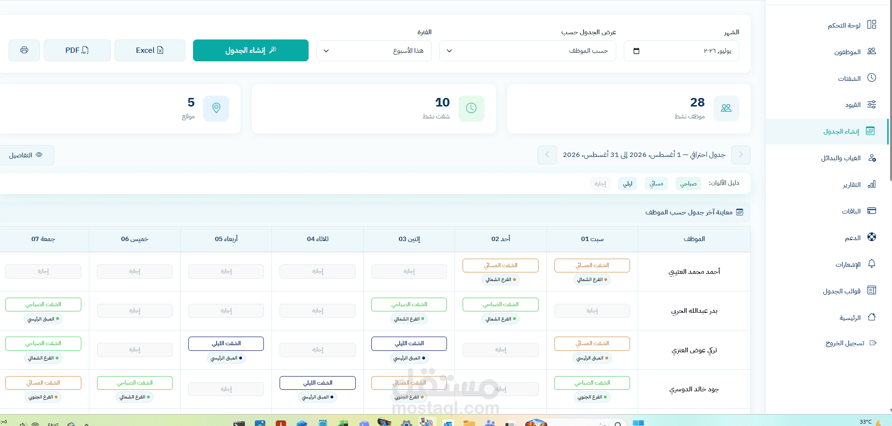Click the calendar icon in month field

636,51
